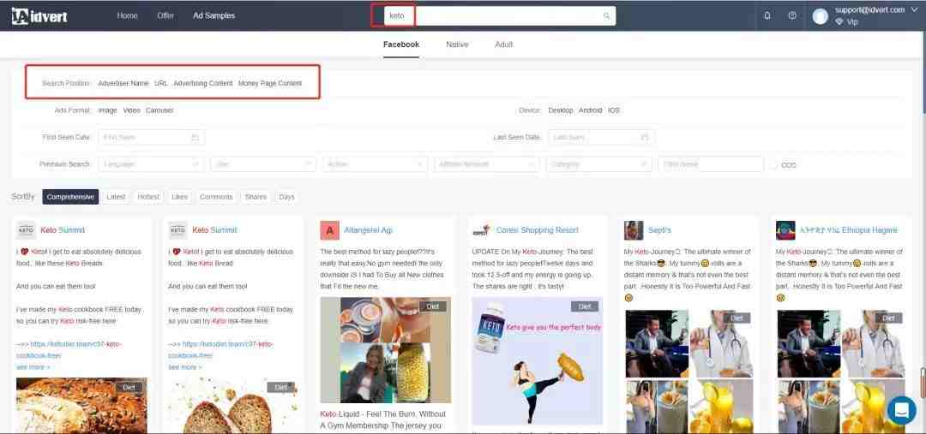
Task: Toggle the COD checkbox
Action: tap(773, 165)
